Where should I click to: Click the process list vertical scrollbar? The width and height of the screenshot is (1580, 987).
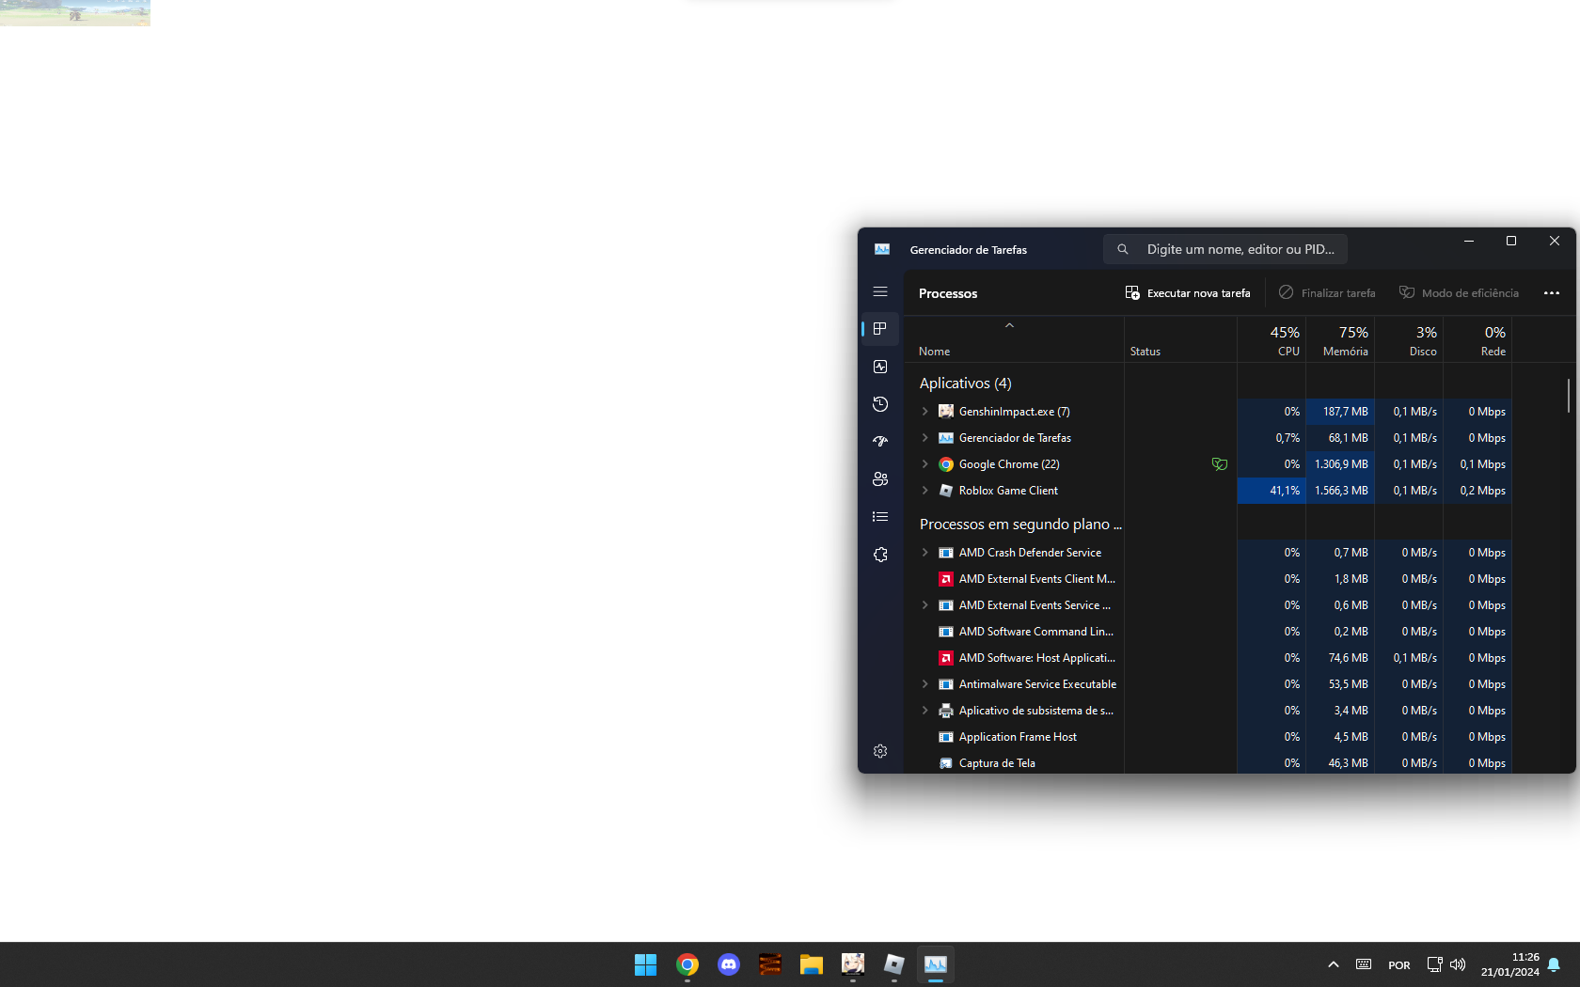(x=1568, y=395)
